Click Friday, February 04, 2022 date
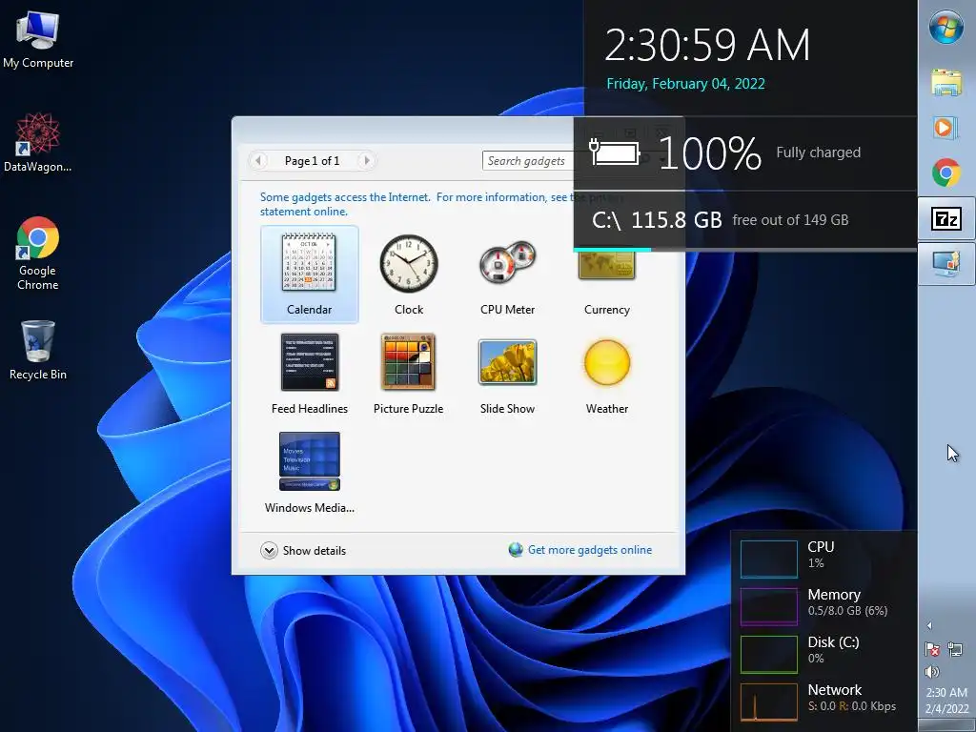976x732 pixels. 686,84
